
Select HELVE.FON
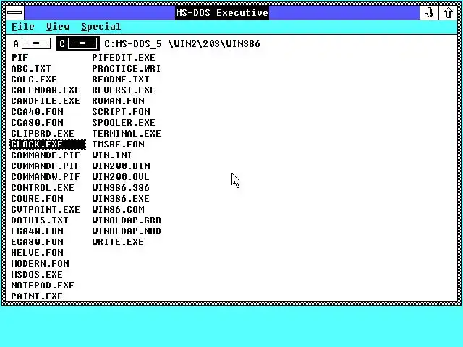(x=37, y=253)
